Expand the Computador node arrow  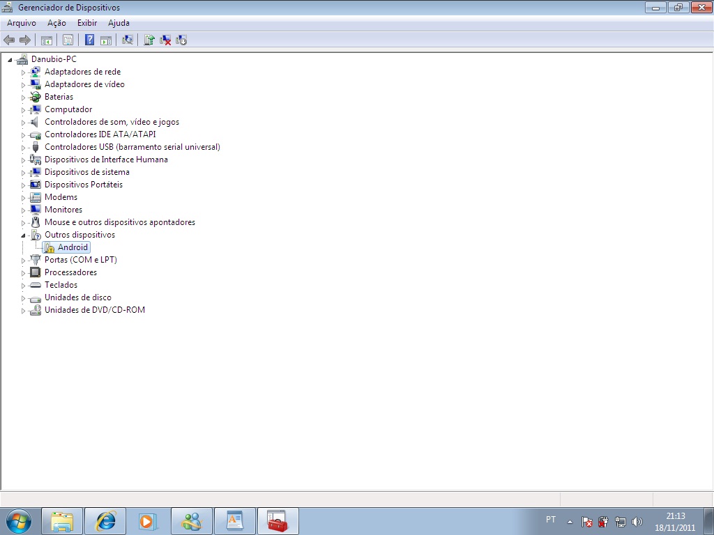pos(23,110)
